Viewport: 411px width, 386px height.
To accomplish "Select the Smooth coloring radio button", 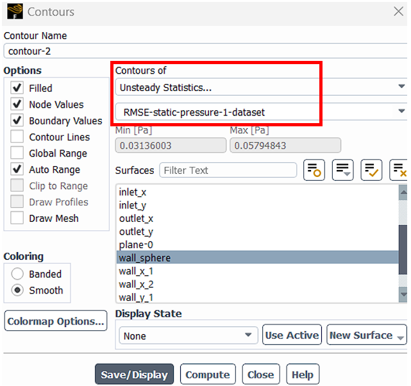I will pos(17,290).
